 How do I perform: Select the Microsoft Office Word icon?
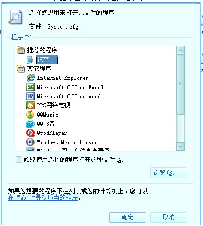click(30, 96)
